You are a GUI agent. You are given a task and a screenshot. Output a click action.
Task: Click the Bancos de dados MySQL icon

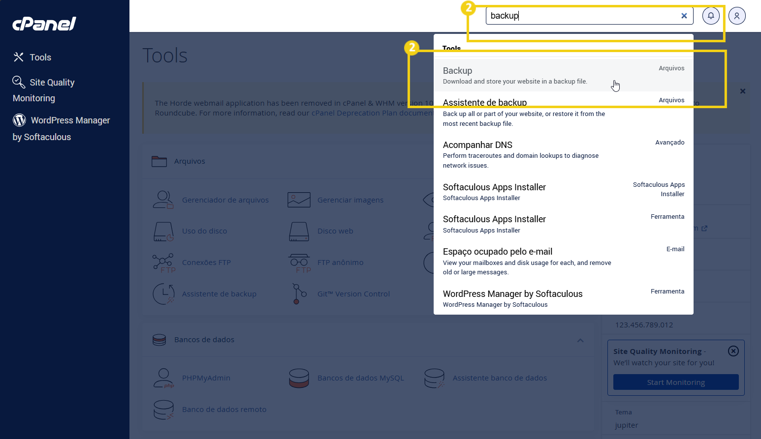pyautogui.click(x=299, y=378)
